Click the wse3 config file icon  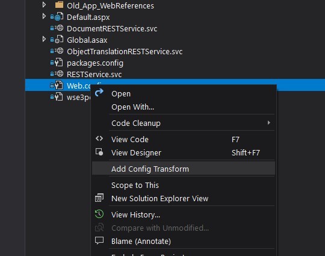59,96
